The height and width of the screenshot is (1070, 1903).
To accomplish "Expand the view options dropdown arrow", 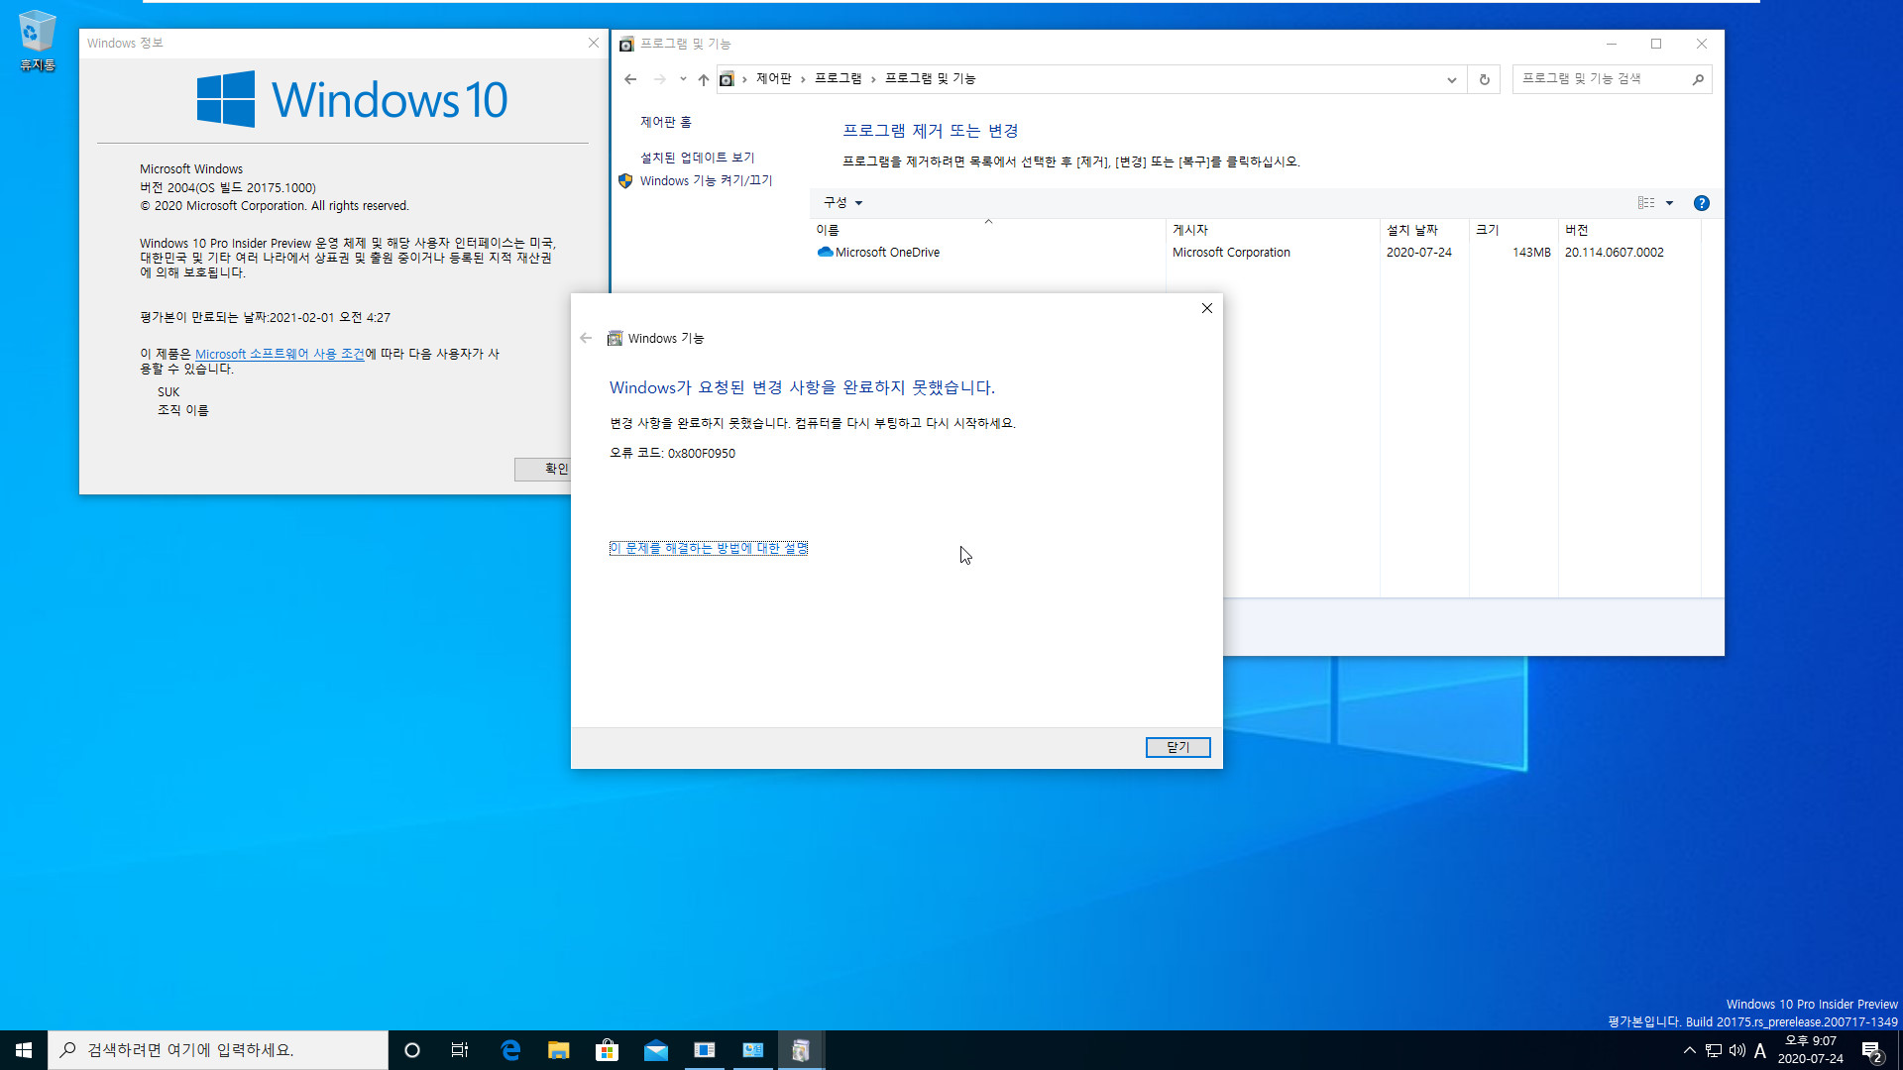I will coord(1669,202).
